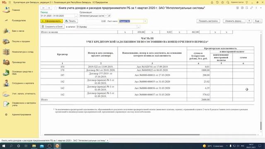Screen dimensions: 265x149
Task: Select the amount cell 570,62
Action: [x=198, y=95]
